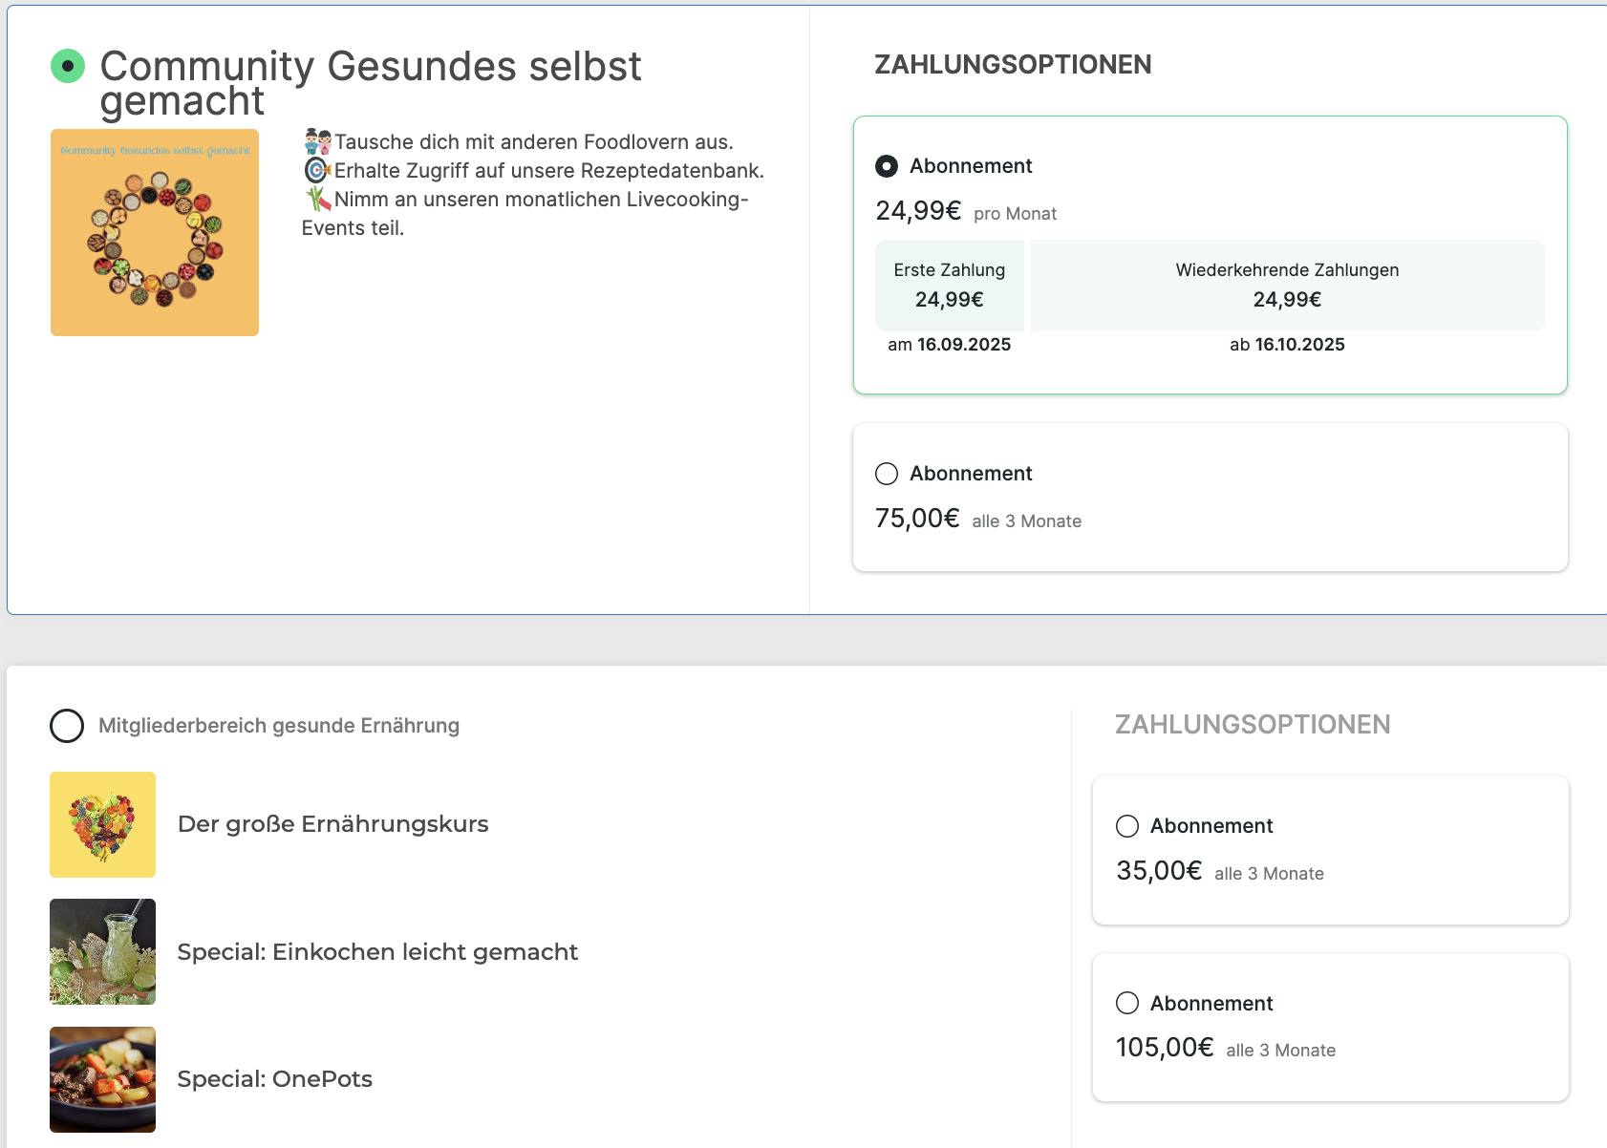Choose the 75,00€ alle 3 Monate subscription
Viewport: 1607px width, 1148px height.
click(x=887, y=474)
